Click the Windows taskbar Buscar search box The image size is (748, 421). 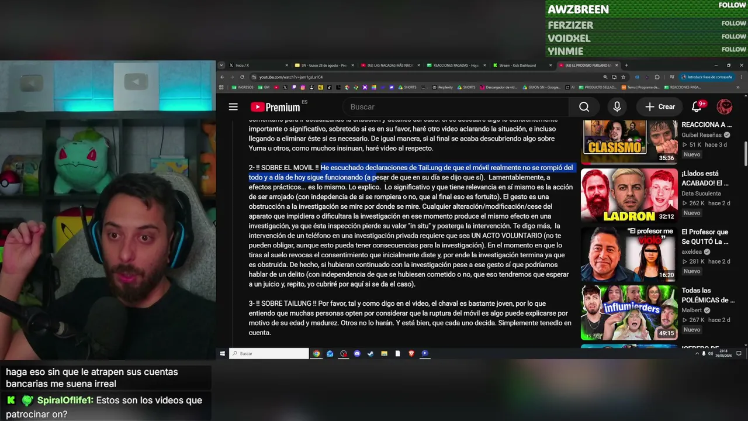click(269, 353)
